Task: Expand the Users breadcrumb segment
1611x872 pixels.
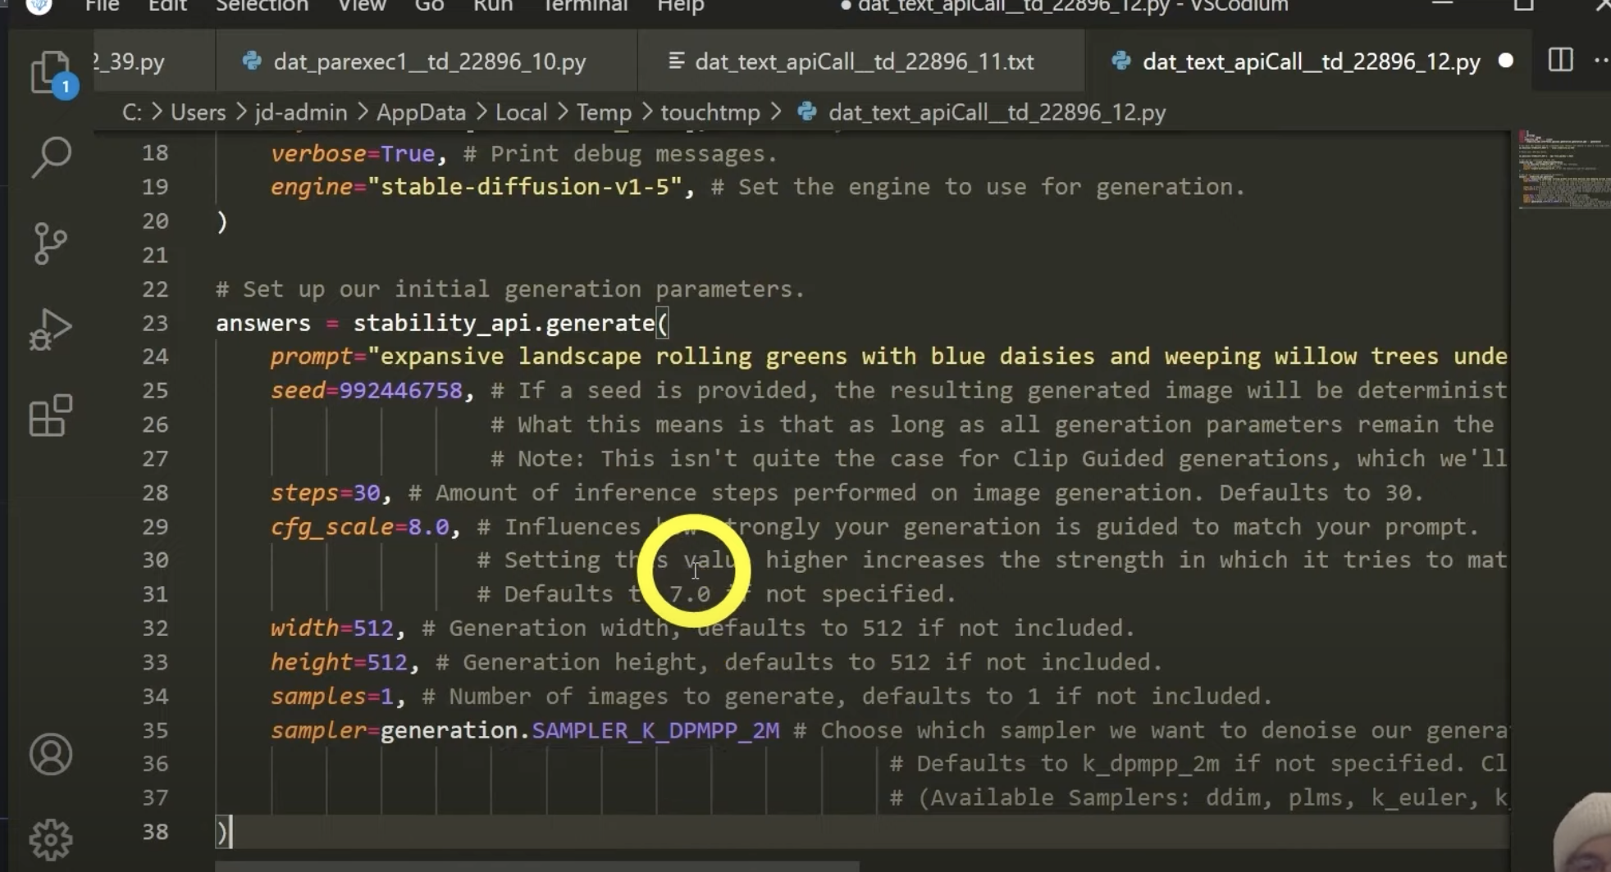Action: coord(198,112)
